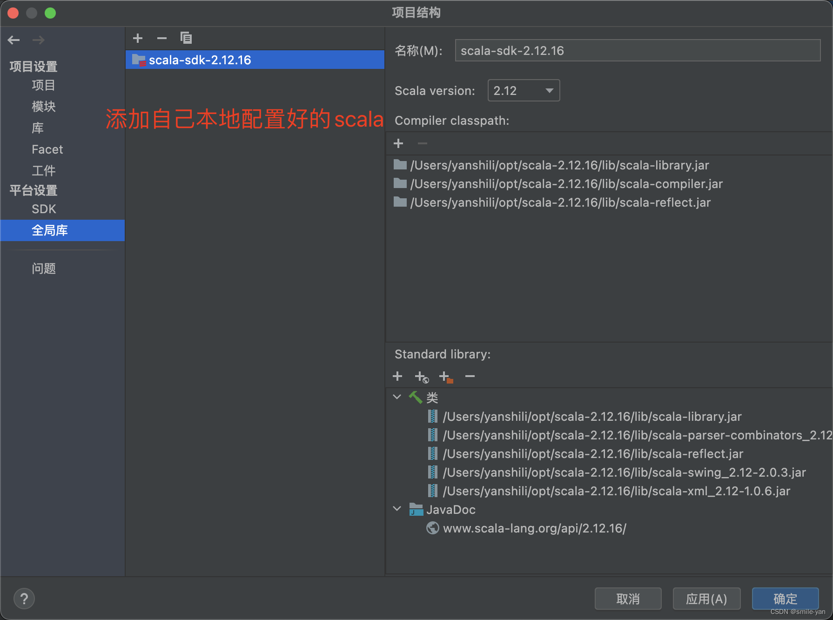Click the back navigation arrow
The image size is (833, 620).
13,40
